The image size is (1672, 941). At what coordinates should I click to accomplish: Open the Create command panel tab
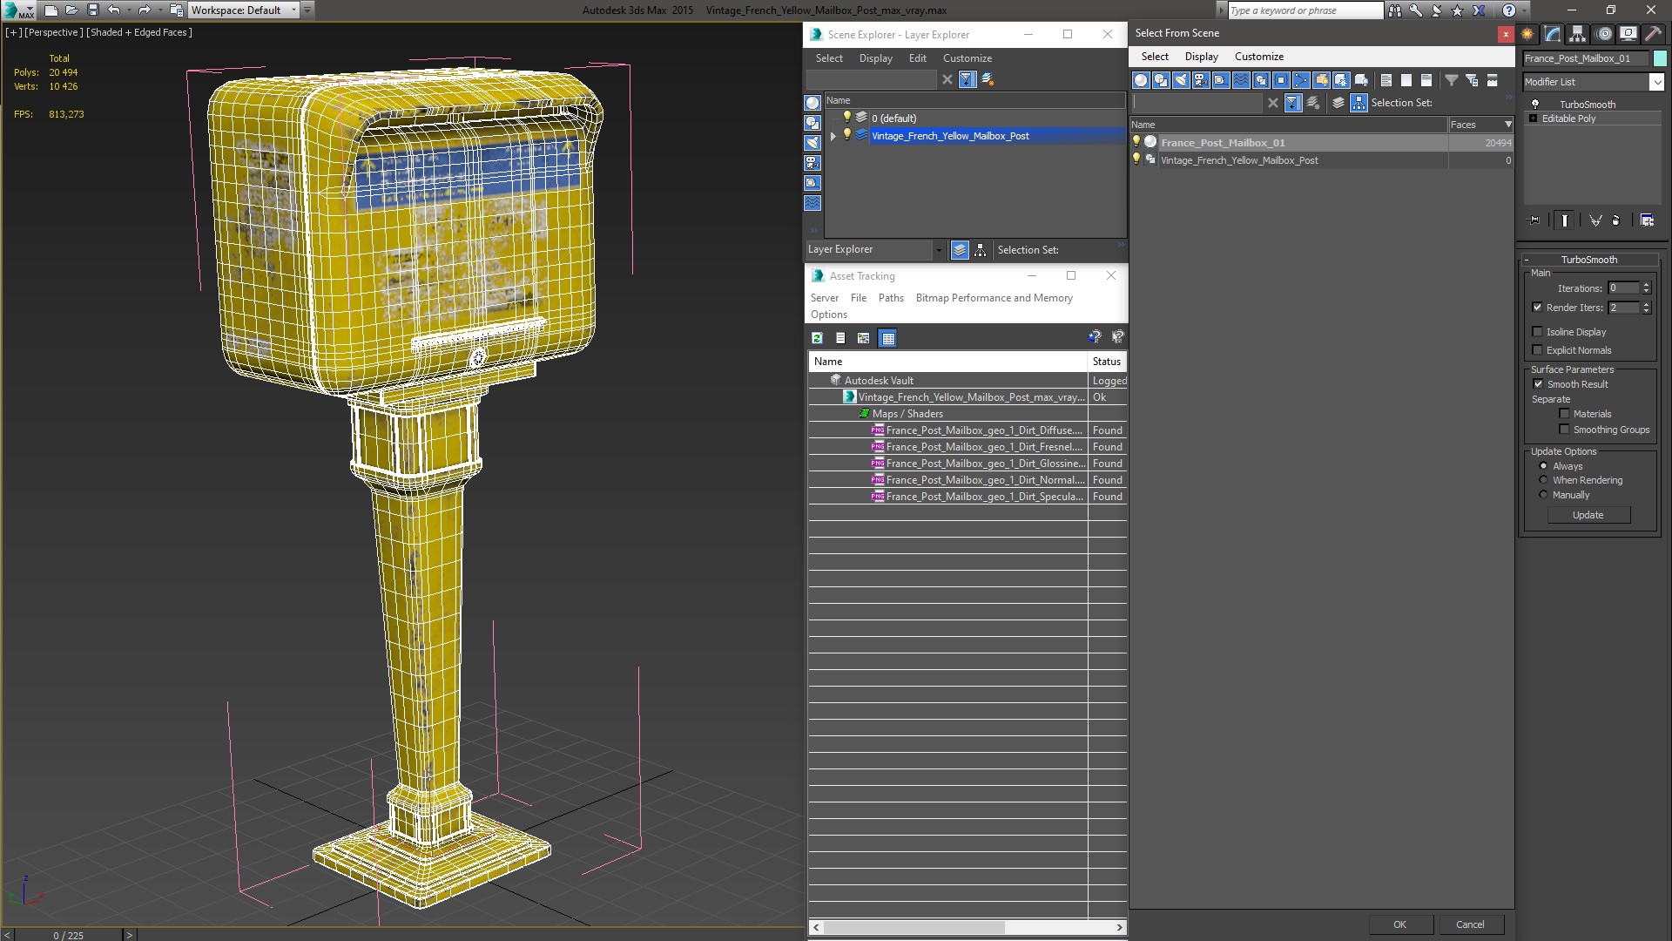(x=1527, y=34)
